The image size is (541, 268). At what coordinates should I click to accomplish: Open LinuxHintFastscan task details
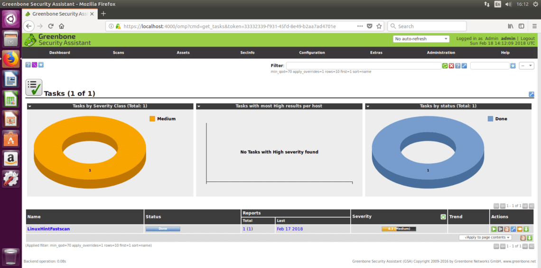click(49, 229)
